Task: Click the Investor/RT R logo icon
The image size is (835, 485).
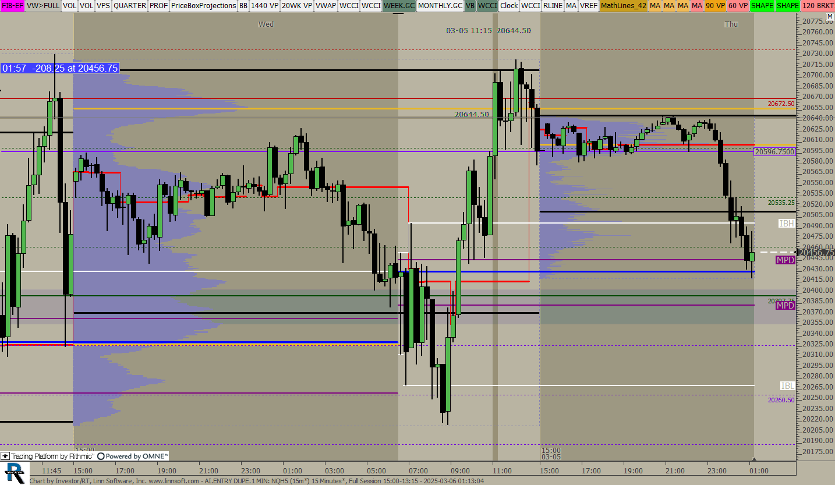Action: click(x=14, y=473)
